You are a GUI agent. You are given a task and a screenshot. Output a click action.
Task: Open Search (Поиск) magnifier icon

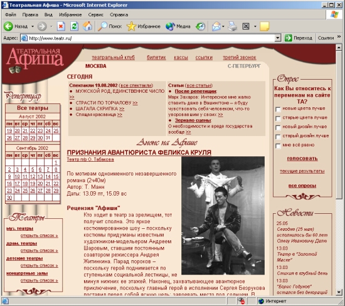[x=102, y=26]
